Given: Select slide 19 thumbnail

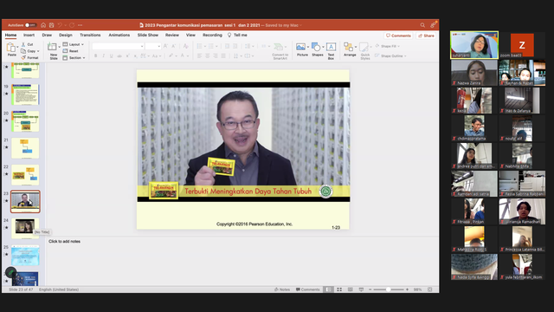Looking at the screenshot, I should tap(25, 94).
